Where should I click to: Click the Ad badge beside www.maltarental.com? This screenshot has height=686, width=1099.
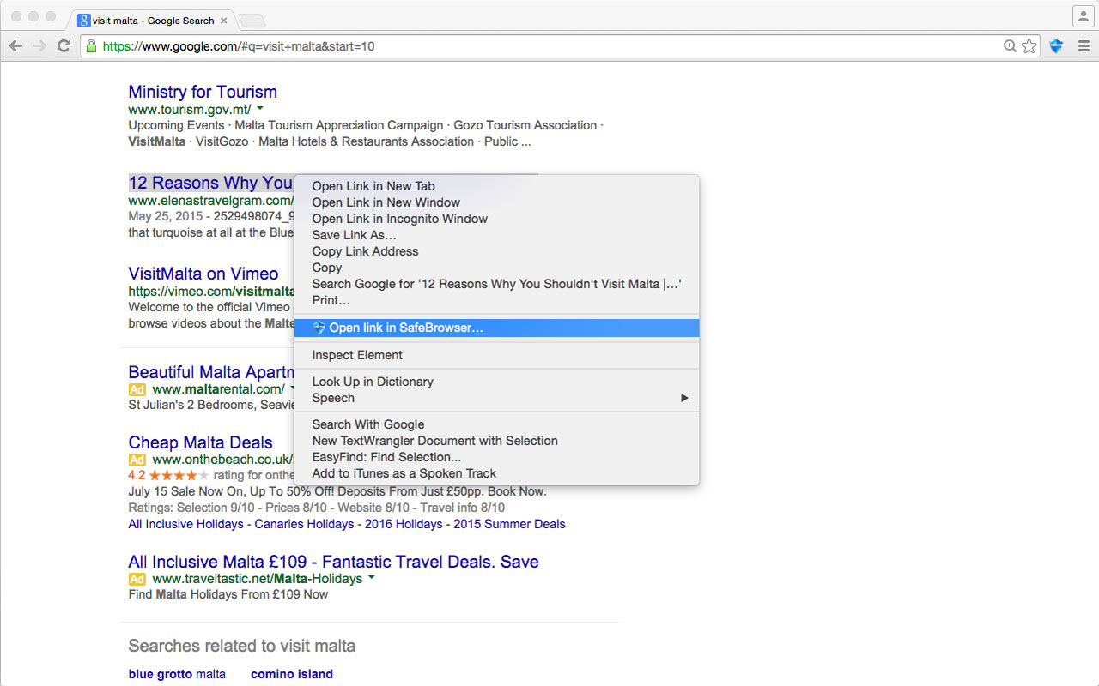pyautogui.click(x=137, y=389)
